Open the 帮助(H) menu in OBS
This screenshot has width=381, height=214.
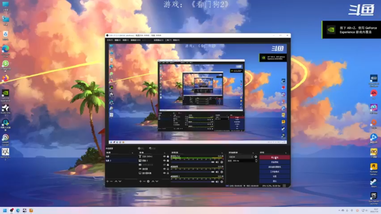click(176, 40)
